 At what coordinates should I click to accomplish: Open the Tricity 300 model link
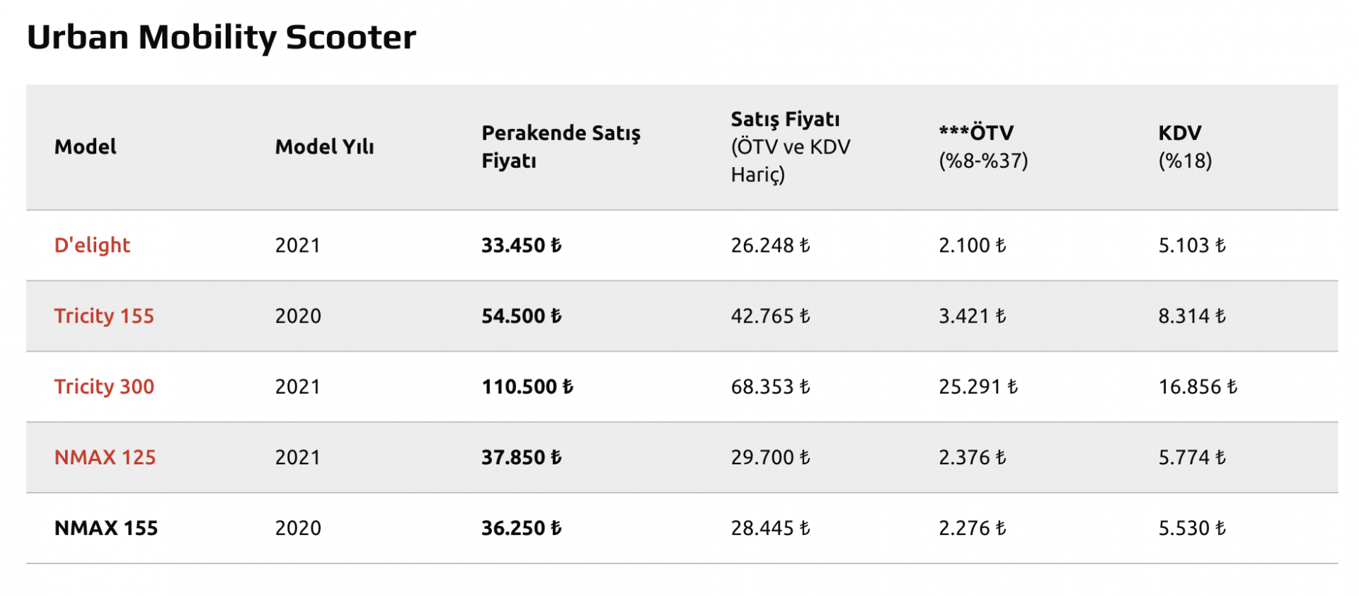(104, 386)
